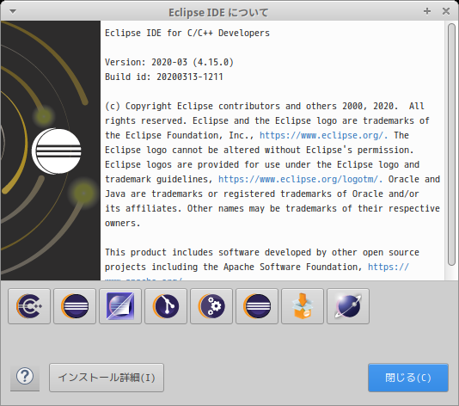Open the gears feature plug-in icon
Viewport: 459px width, 406px height.
click(211, 306)
